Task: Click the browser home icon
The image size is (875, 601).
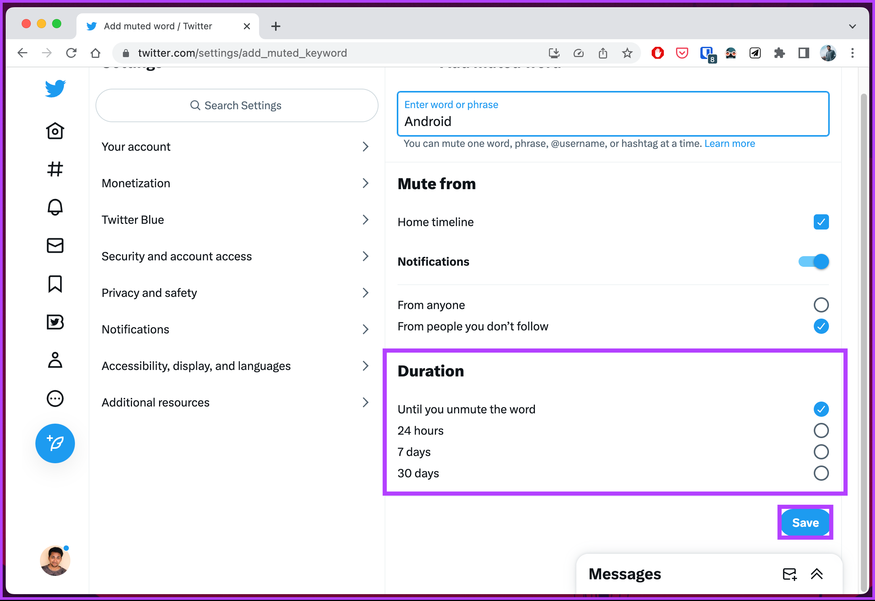Action: click(95, 53)
